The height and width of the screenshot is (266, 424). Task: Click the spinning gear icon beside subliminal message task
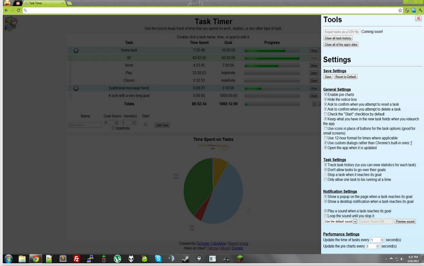(x=76, y=88)
